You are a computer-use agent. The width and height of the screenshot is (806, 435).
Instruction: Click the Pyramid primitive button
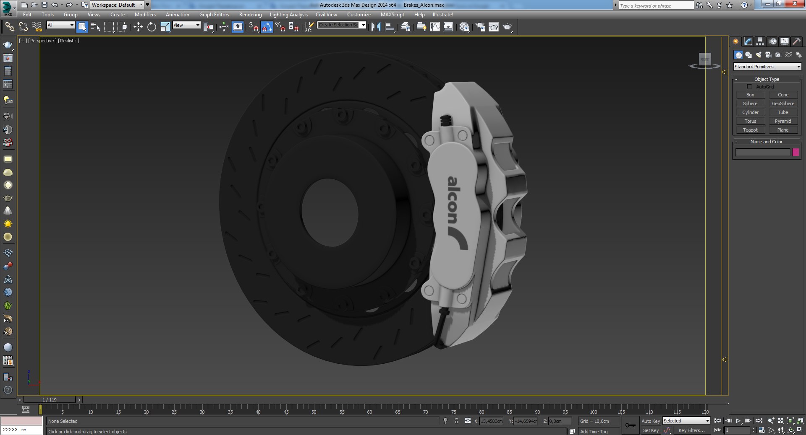(x=783, y=121)
